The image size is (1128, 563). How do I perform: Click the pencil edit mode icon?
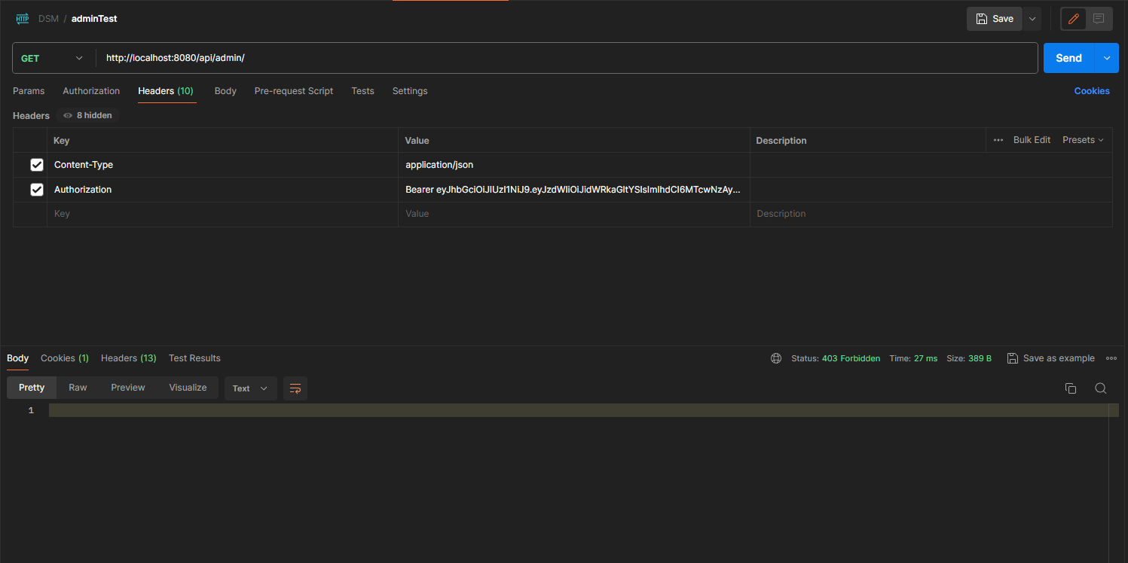tap(1074, 19)
